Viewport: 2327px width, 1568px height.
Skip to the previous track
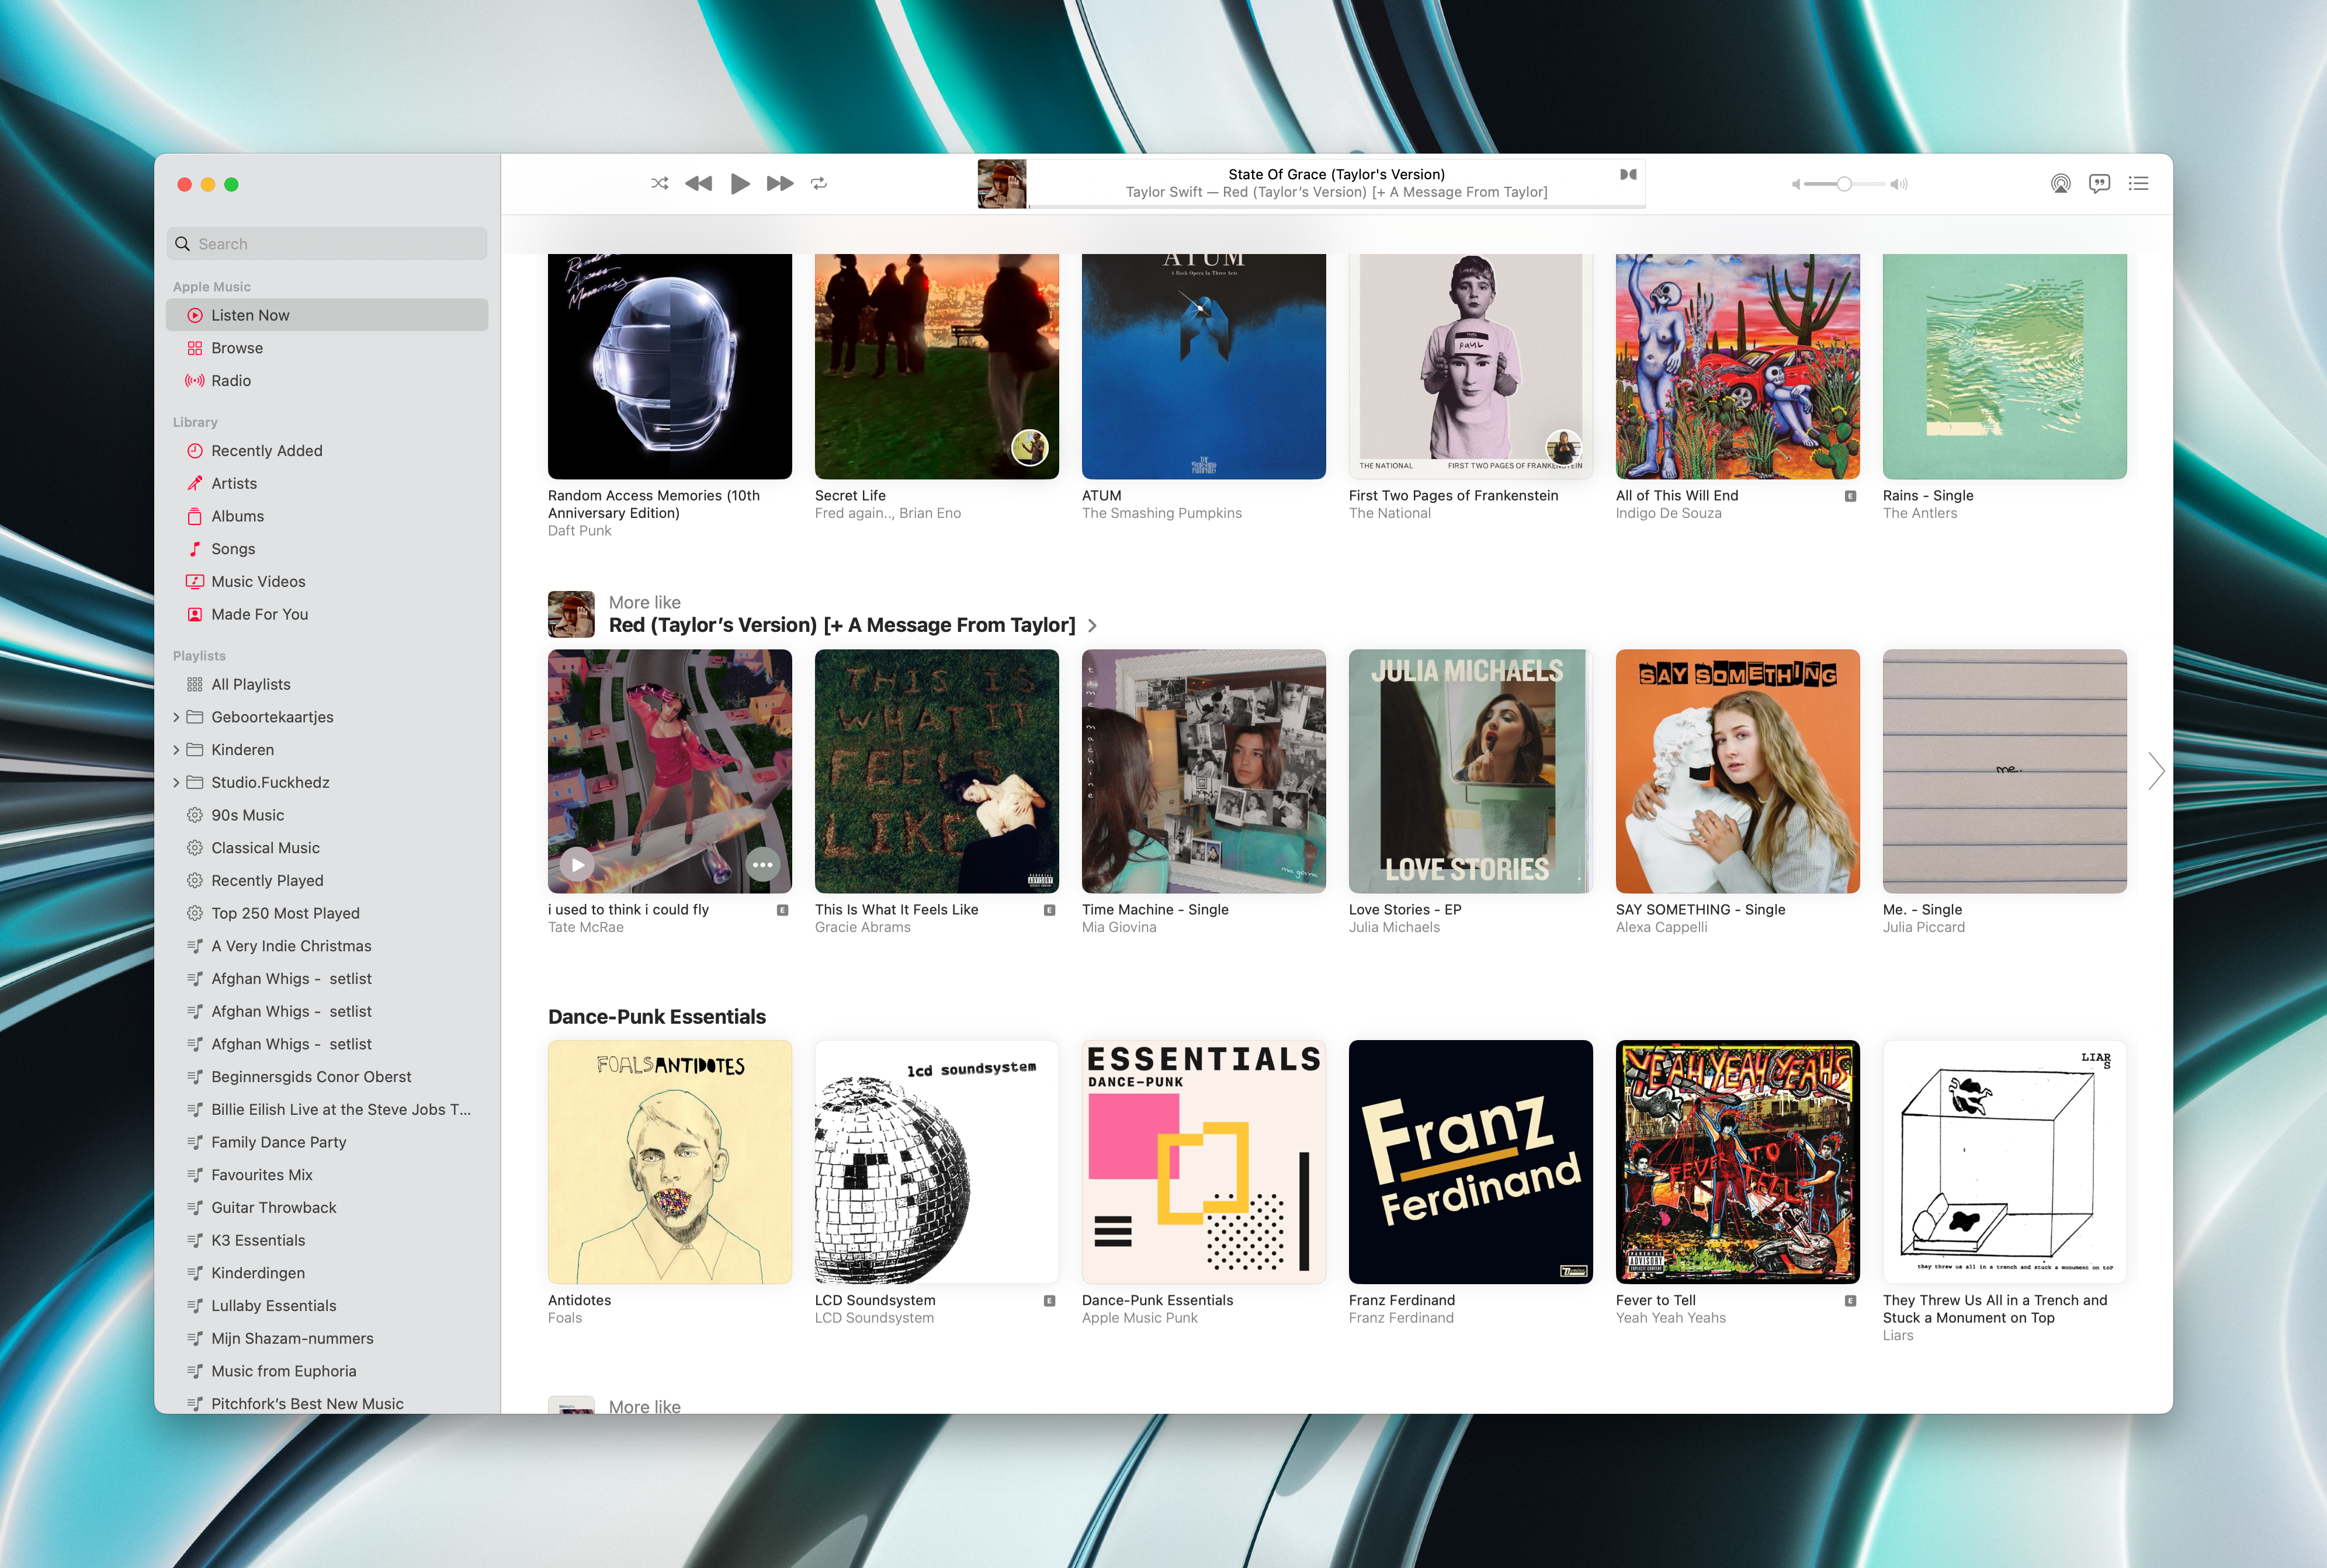(x=698, y=183)
